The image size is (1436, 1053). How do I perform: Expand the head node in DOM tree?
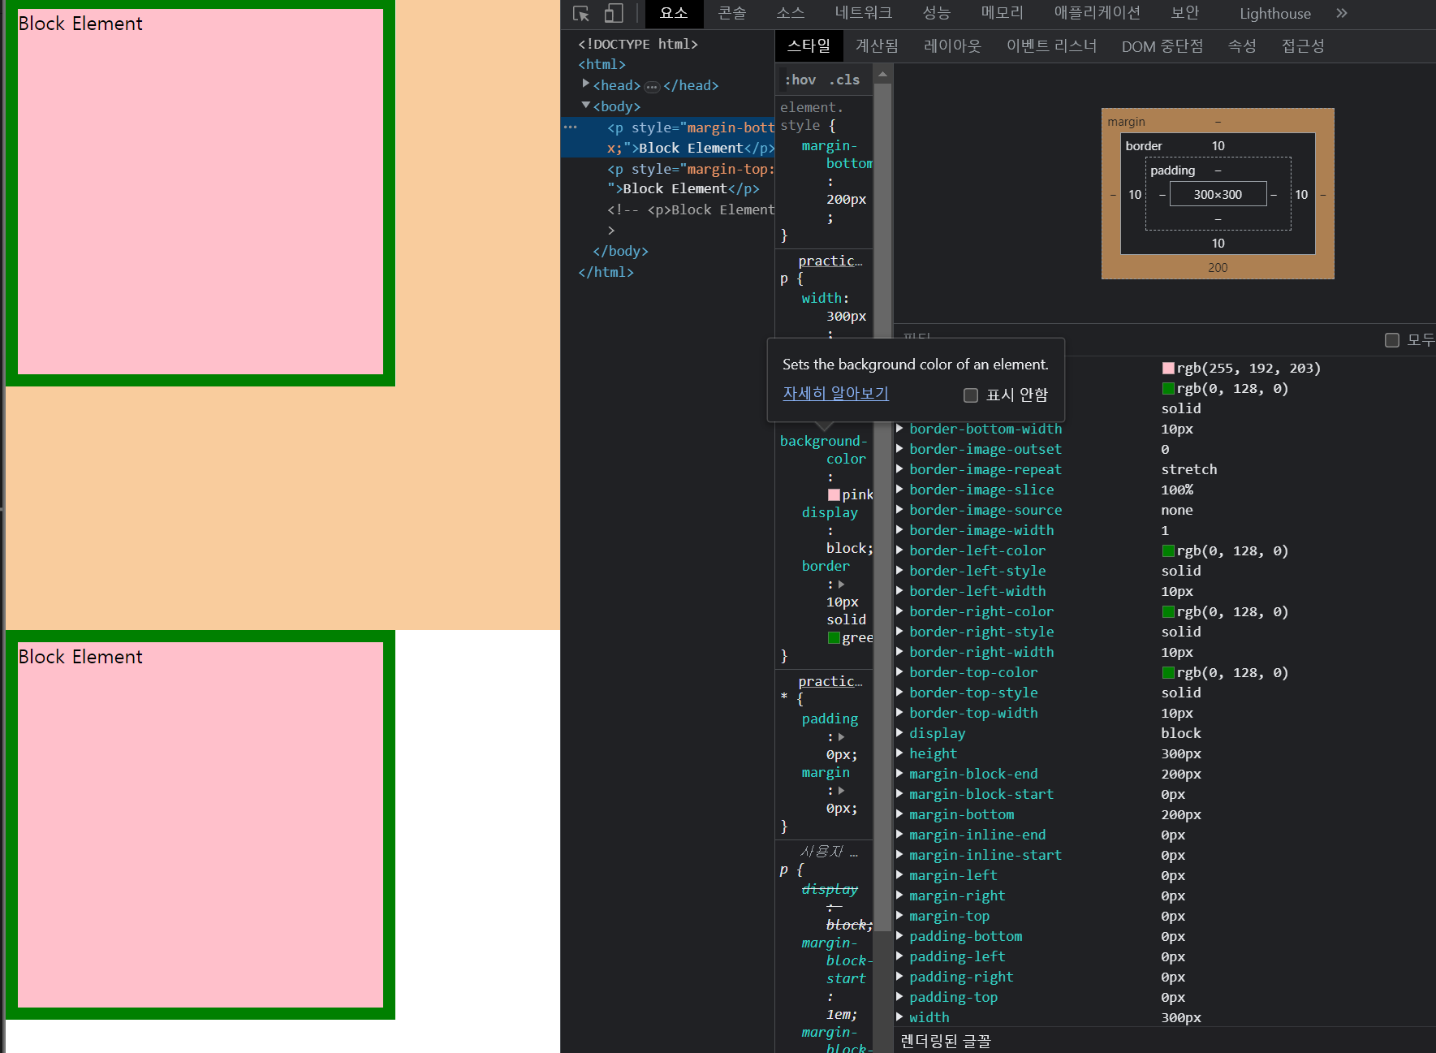(586, 84)
